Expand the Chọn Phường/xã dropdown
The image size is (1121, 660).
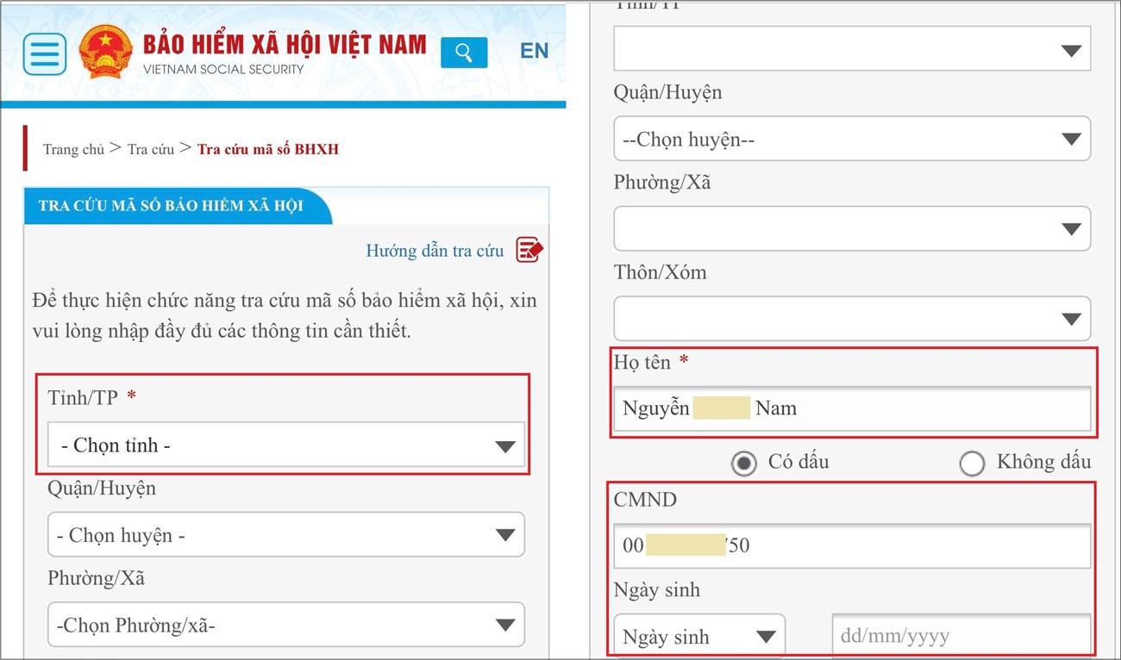pyautogui.click(x=285, y=624)
